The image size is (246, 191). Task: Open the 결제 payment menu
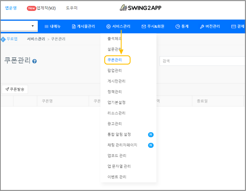pos(238,27)
